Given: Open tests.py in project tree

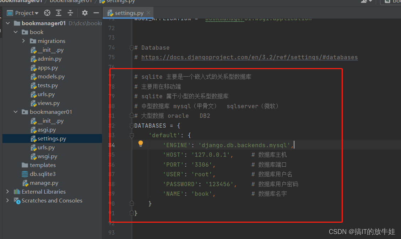Looking at the screenshot, I should coord(48,85).
